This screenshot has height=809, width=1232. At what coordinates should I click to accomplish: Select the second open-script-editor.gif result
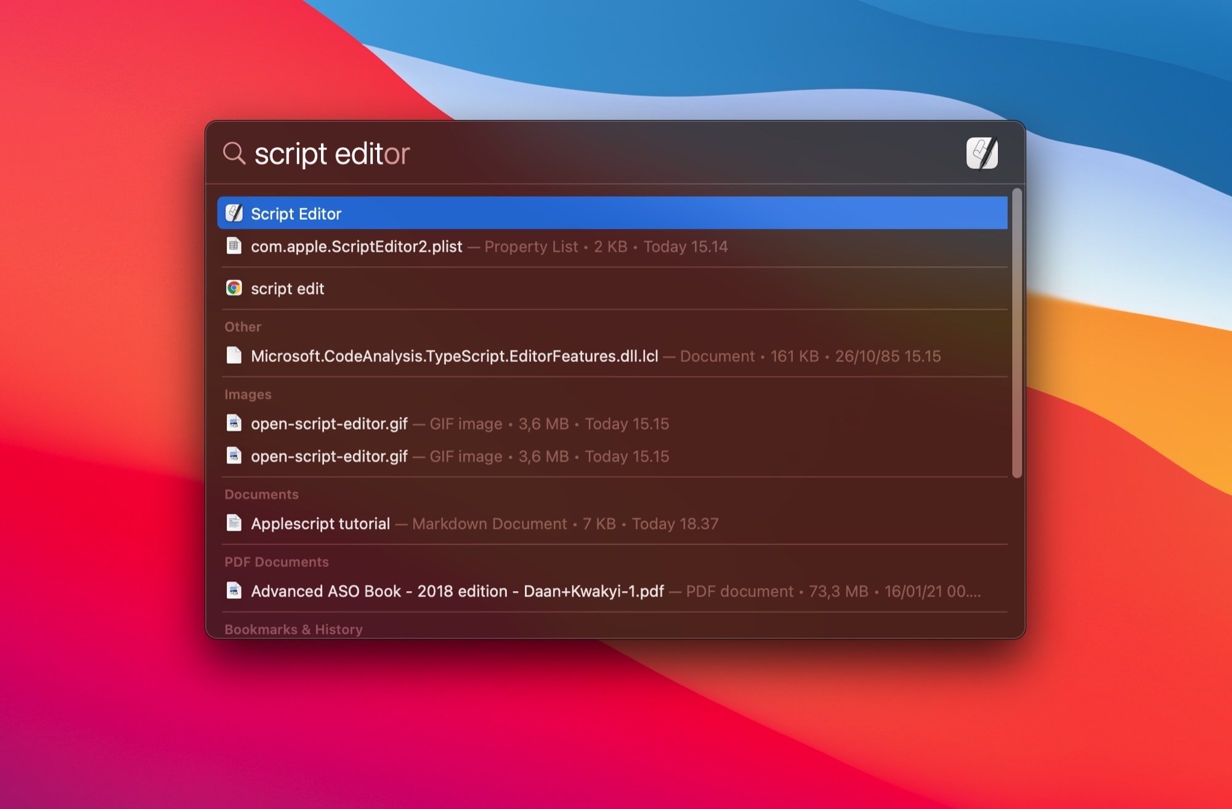(x=370, y=456)
